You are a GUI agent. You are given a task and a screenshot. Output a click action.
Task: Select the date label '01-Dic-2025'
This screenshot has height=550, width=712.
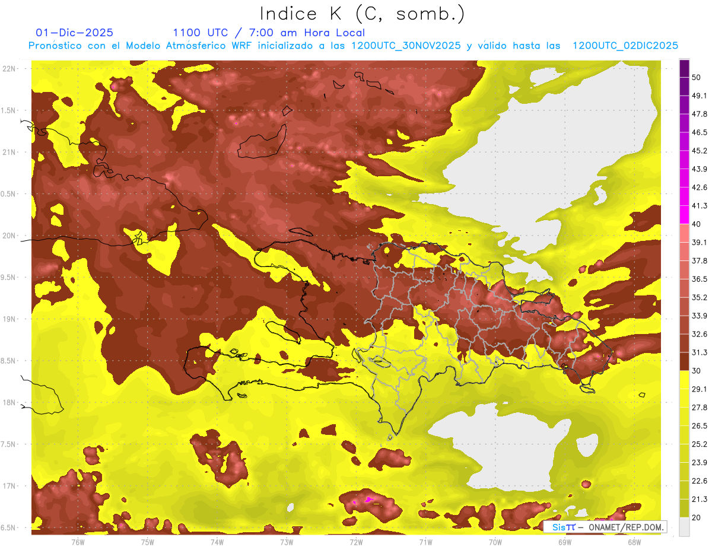75,33
